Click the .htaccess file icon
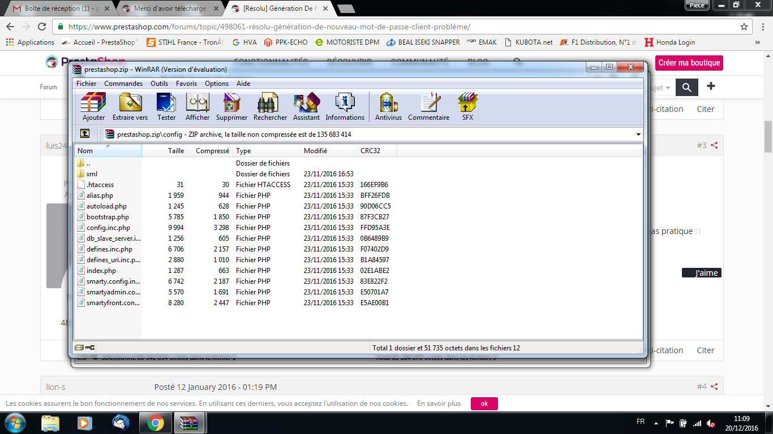 pyautogui.click(x=81, y=185)
